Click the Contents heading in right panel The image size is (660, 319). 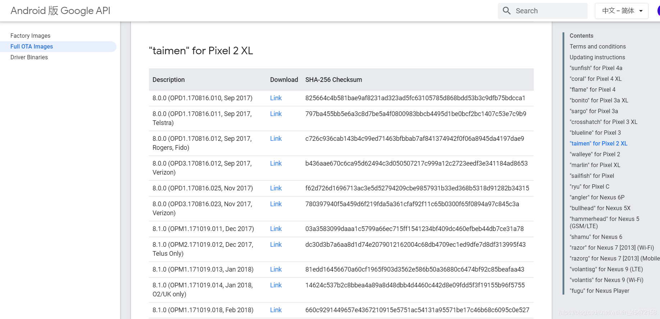click(x=582, y=36)
